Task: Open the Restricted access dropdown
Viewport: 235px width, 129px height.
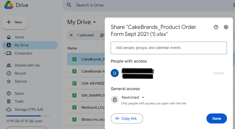Action: click(x=143, y=97)
